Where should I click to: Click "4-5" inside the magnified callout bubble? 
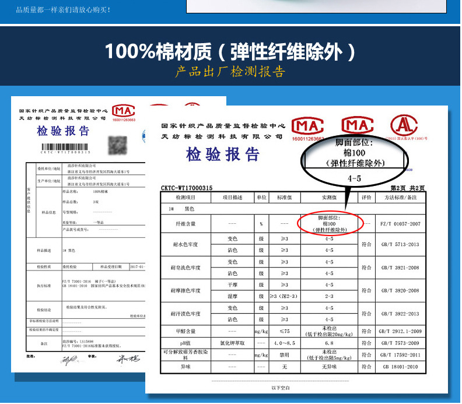pos(355,178)
